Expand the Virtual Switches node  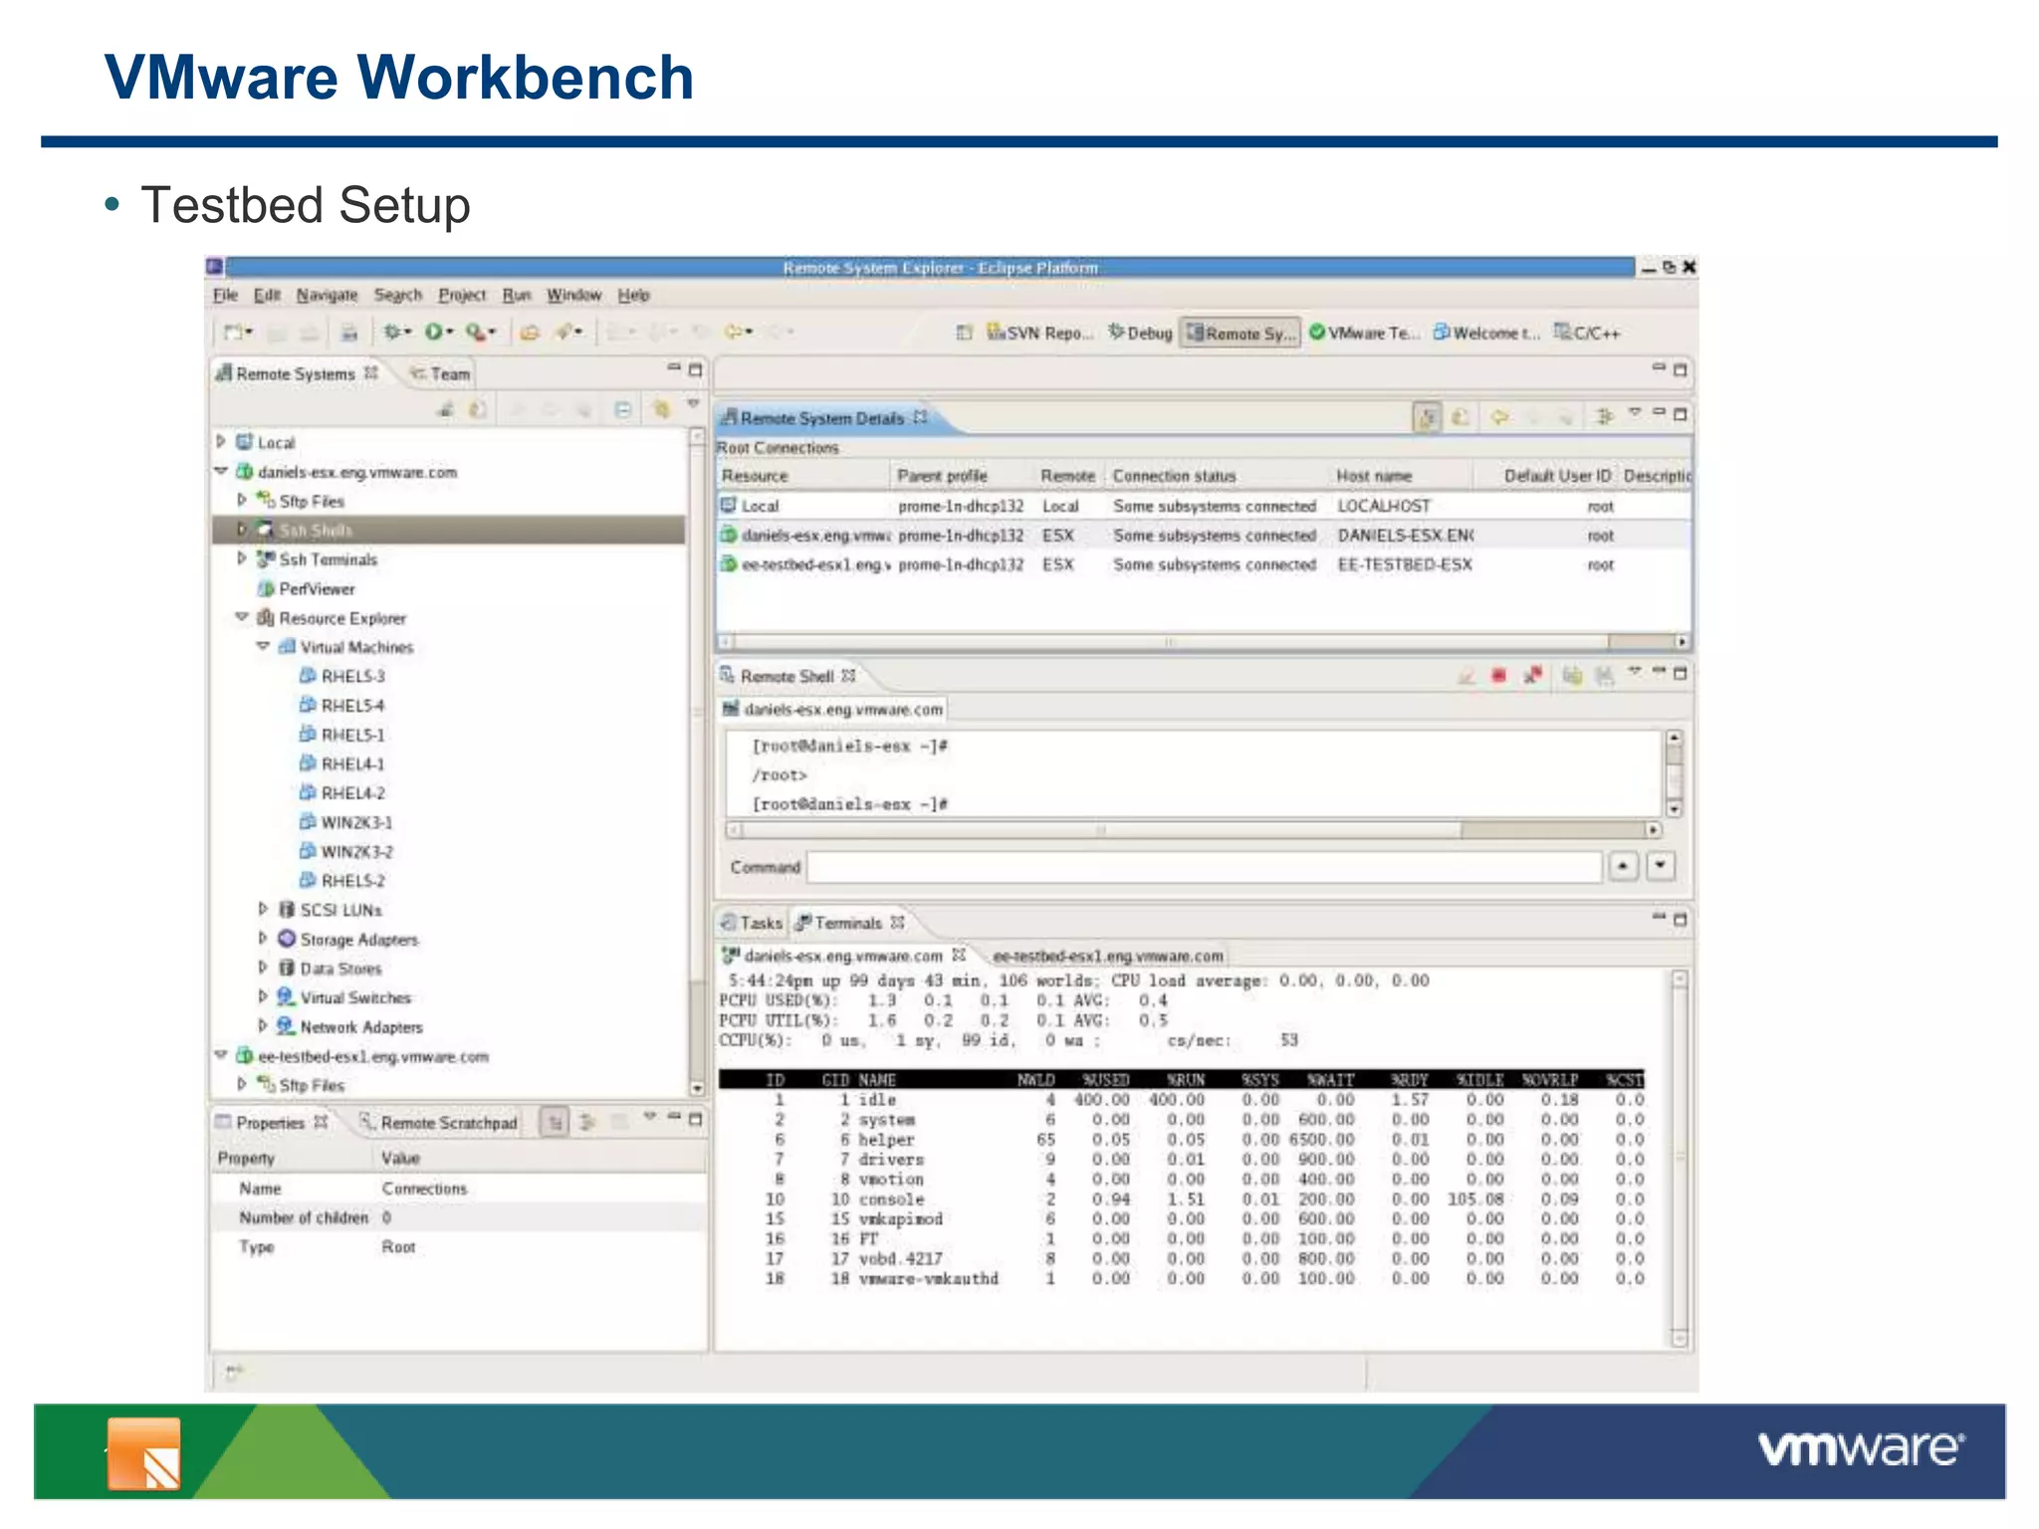(263, 996)
